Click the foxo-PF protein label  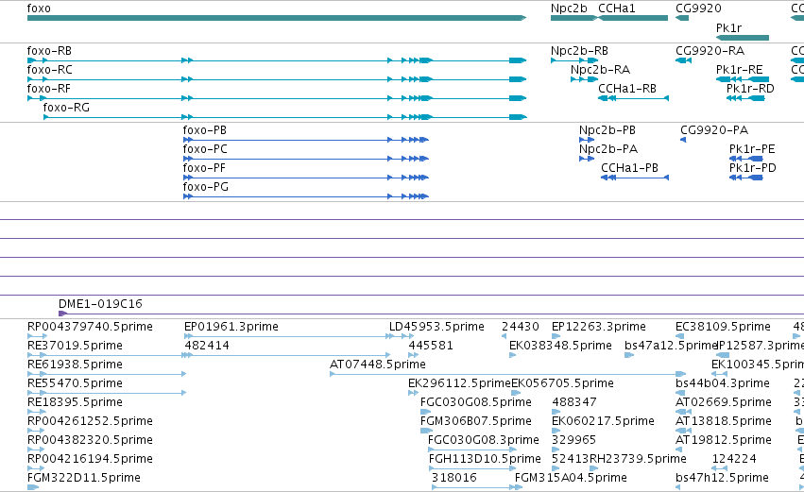click(x=204, y=168)
